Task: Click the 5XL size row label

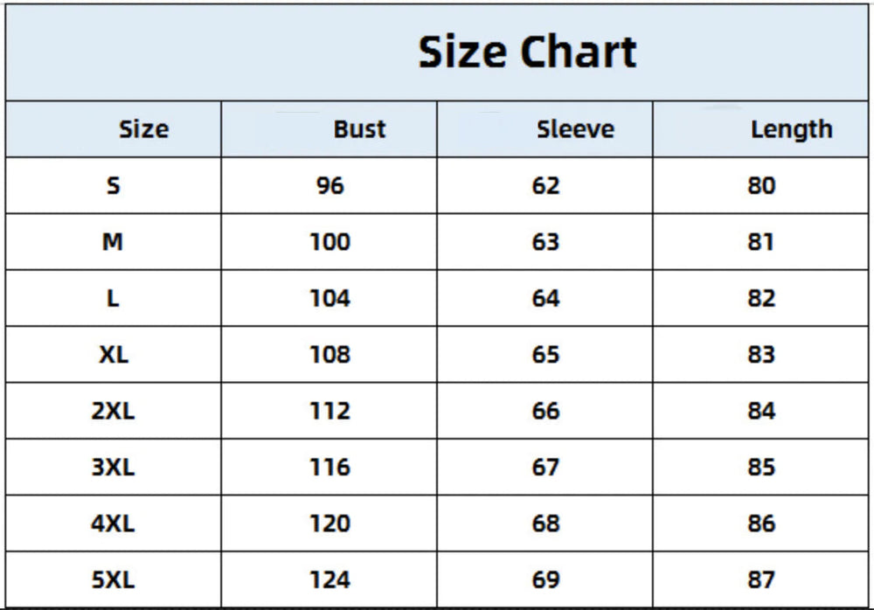Action: click(x=113, y=579)
